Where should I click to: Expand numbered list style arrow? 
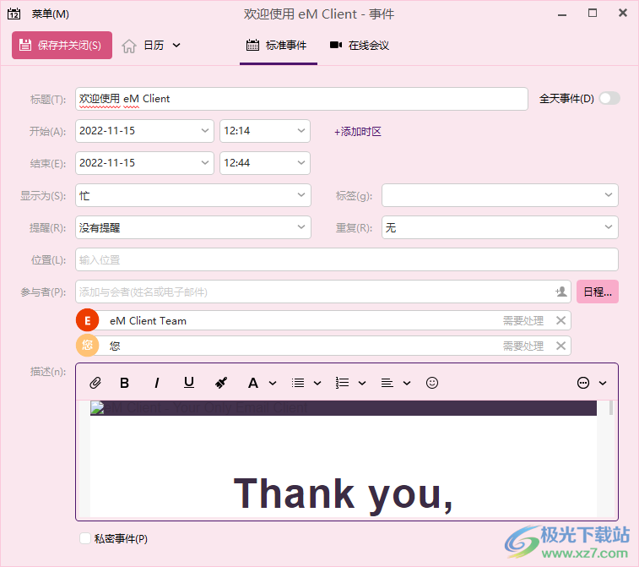click(362, 383)
